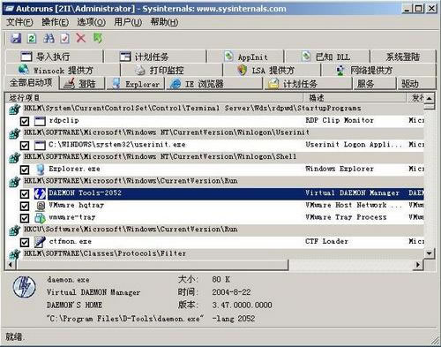Image resolution: width=441 pixels, height=347 pixels.
Task: Click the green Jump-to toolbar icon
Action: click(98, 38)
